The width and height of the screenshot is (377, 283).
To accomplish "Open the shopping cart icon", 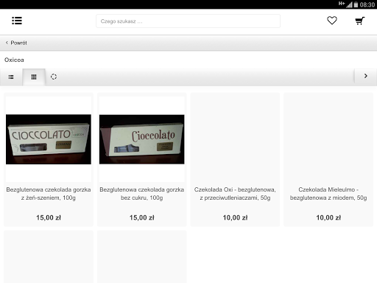I will (360, 21).
